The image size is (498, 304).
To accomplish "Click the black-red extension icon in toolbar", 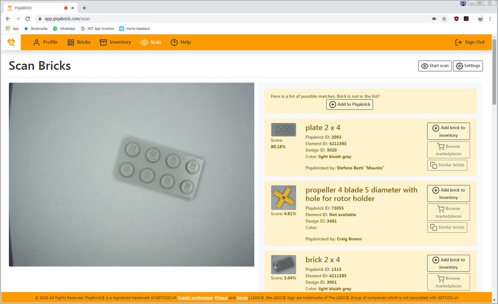I will tap(466, 19).
